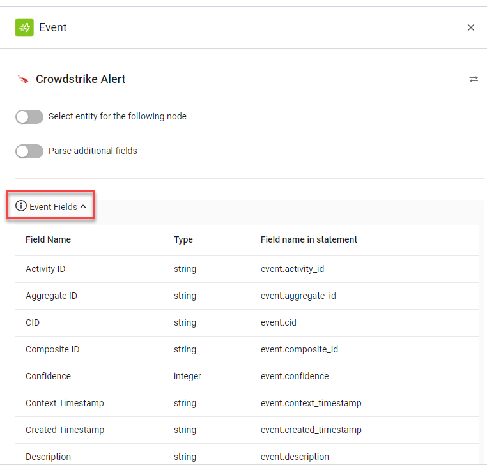This screenshot has width=487, height=470.
Task: Select the Created Timestamp field name
Action: (65, 430)
